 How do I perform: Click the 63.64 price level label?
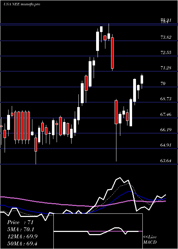pos(166,160)
